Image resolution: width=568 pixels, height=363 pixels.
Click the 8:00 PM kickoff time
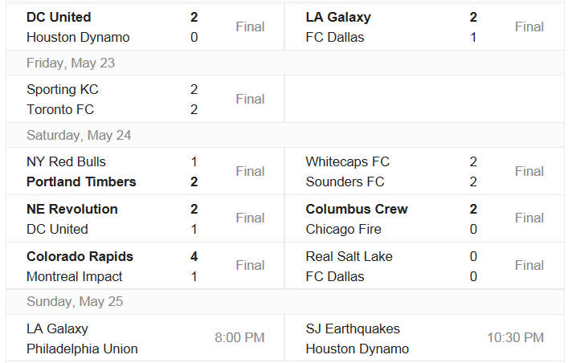click(x=239, y=338)
